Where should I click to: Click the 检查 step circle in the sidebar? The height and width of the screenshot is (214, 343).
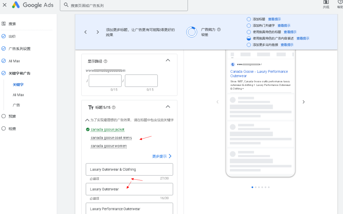4,128
